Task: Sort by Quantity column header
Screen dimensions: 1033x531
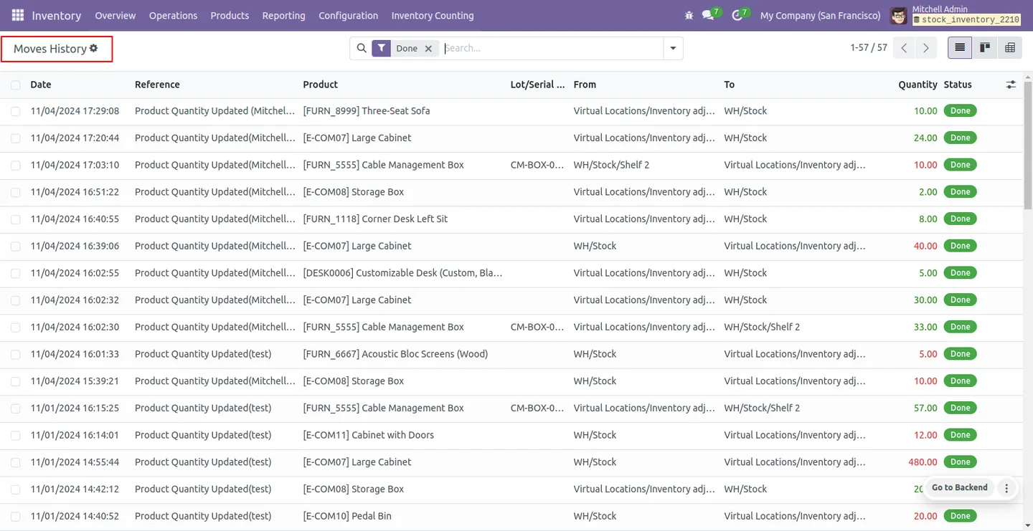Action: click(x=918, y=85)
